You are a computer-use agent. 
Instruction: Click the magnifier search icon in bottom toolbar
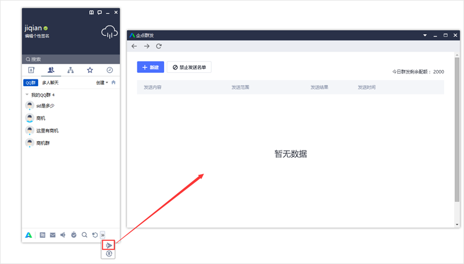click(x=84, y=235)
